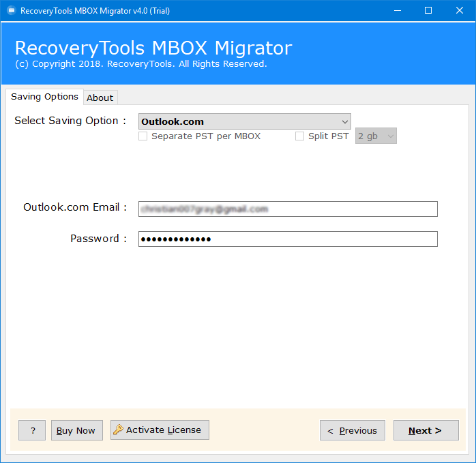Screen dimensions: 476x463
Task: Toggle the Split PST checkbox
Action: coord(299,136)
